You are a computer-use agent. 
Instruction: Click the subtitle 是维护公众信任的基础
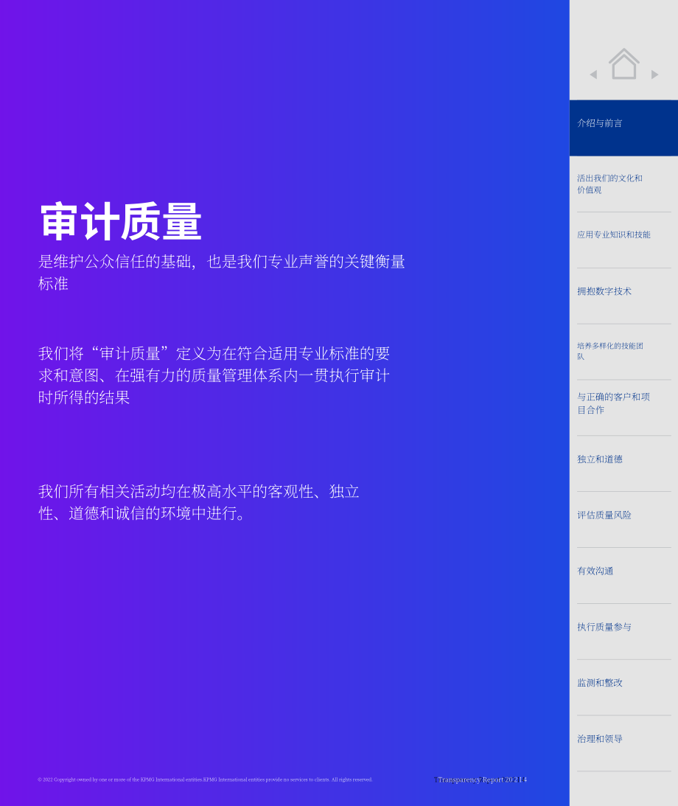click(x=222, y=272)
